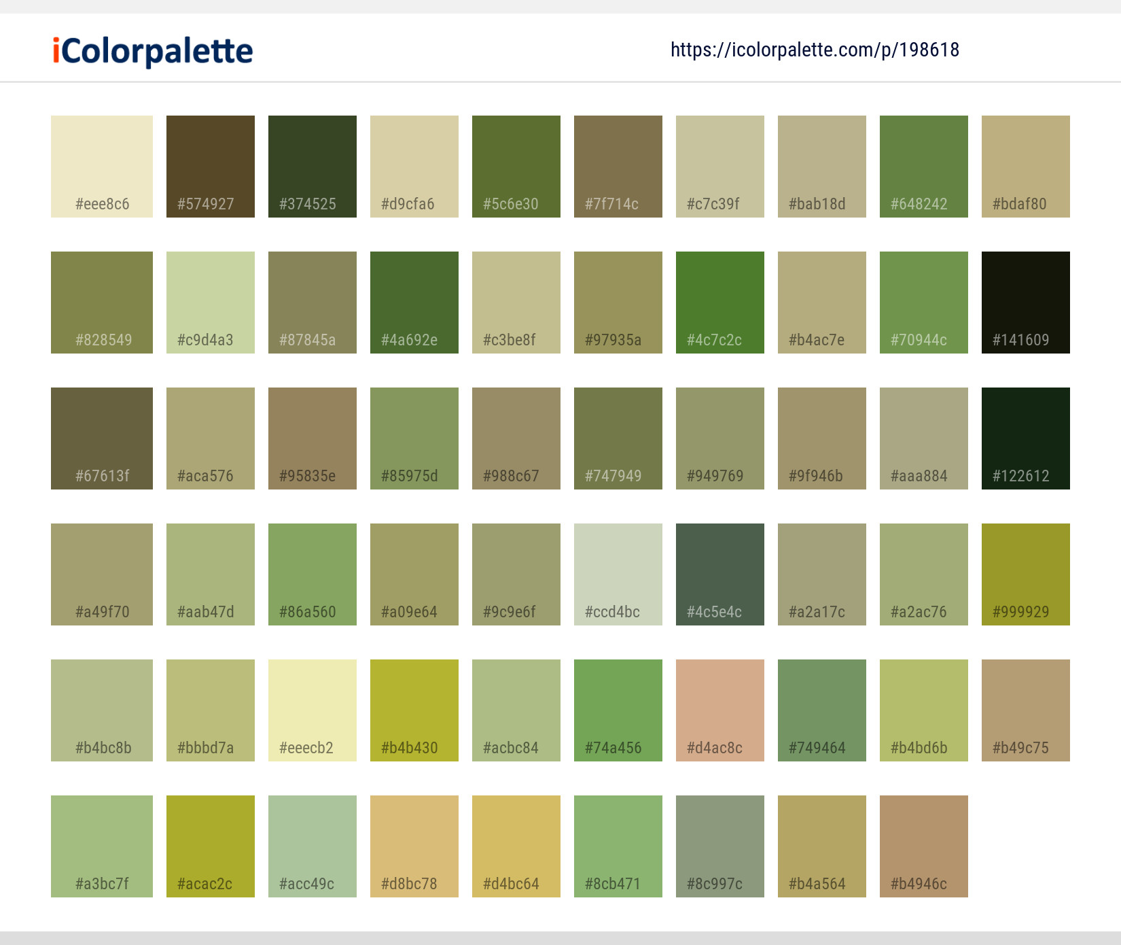Click the #4c5e4c slate green swatch
The height and width of the screenshot is (945, 1121).
click(720, 574)
